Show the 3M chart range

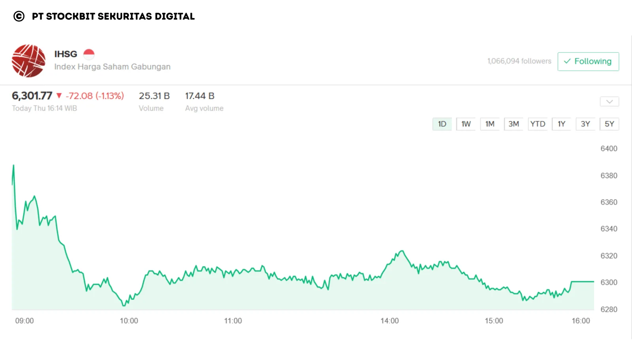pos(513,124)
